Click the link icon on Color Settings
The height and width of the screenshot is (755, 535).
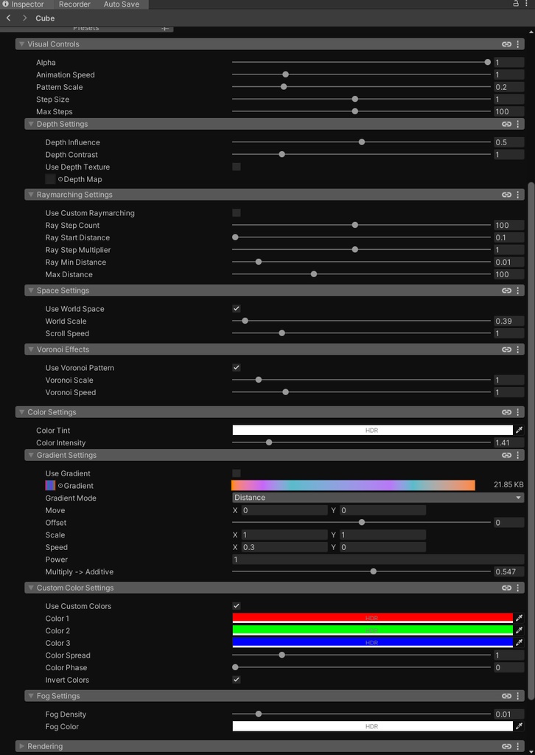[x=506, y=411]
